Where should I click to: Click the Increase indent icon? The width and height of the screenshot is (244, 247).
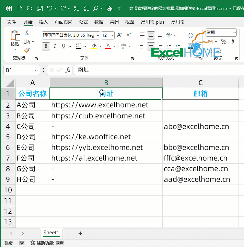click(x=178, y=46)
